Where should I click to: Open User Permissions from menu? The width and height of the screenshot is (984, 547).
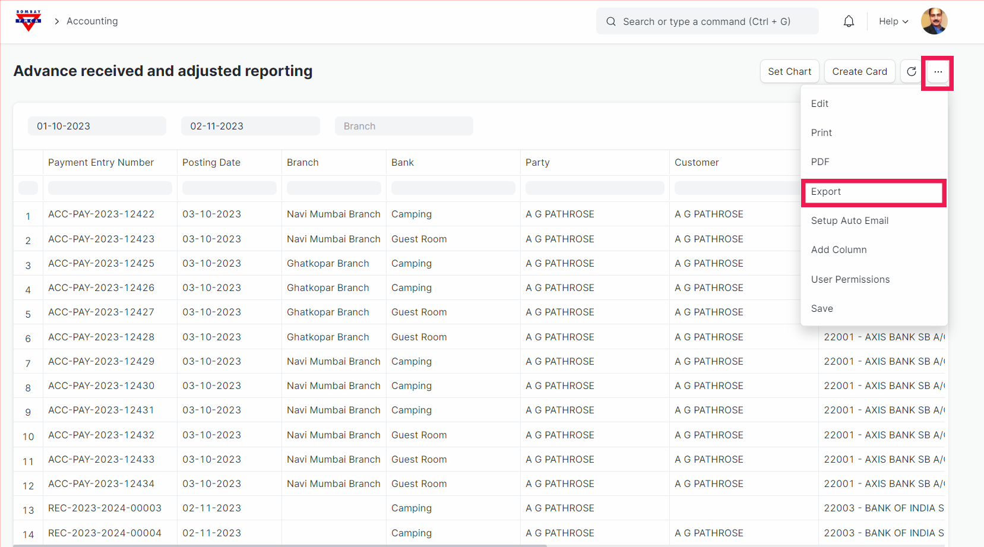click(x=850, y=280)
